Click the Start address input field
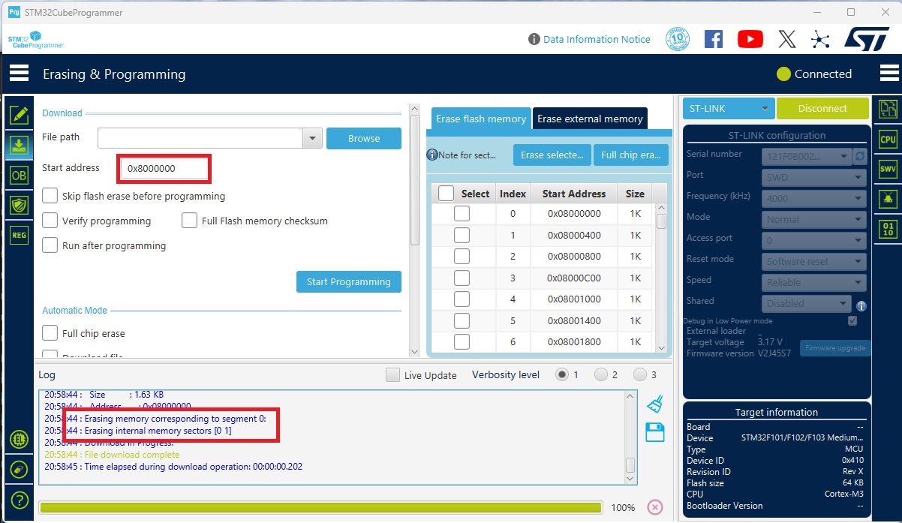Viewport: 902px width, 523px height. [x=164, y=168]
